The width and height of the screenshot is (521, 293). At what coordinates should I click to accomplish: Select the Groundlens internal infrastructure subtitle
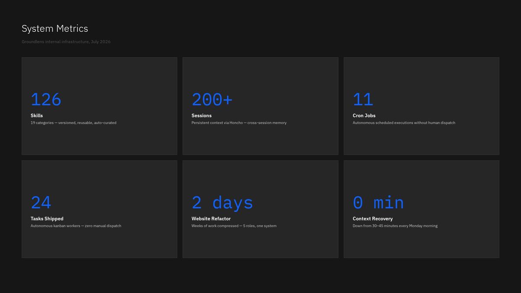pos(66,42)
